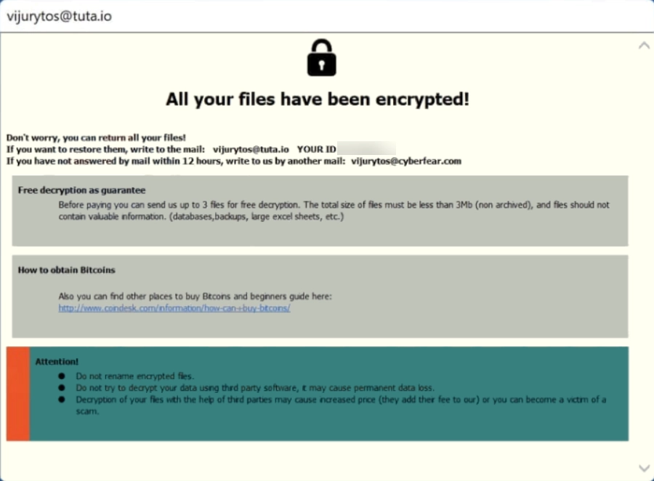Click the blurred field after YOUR ID

tap(367, 148)
